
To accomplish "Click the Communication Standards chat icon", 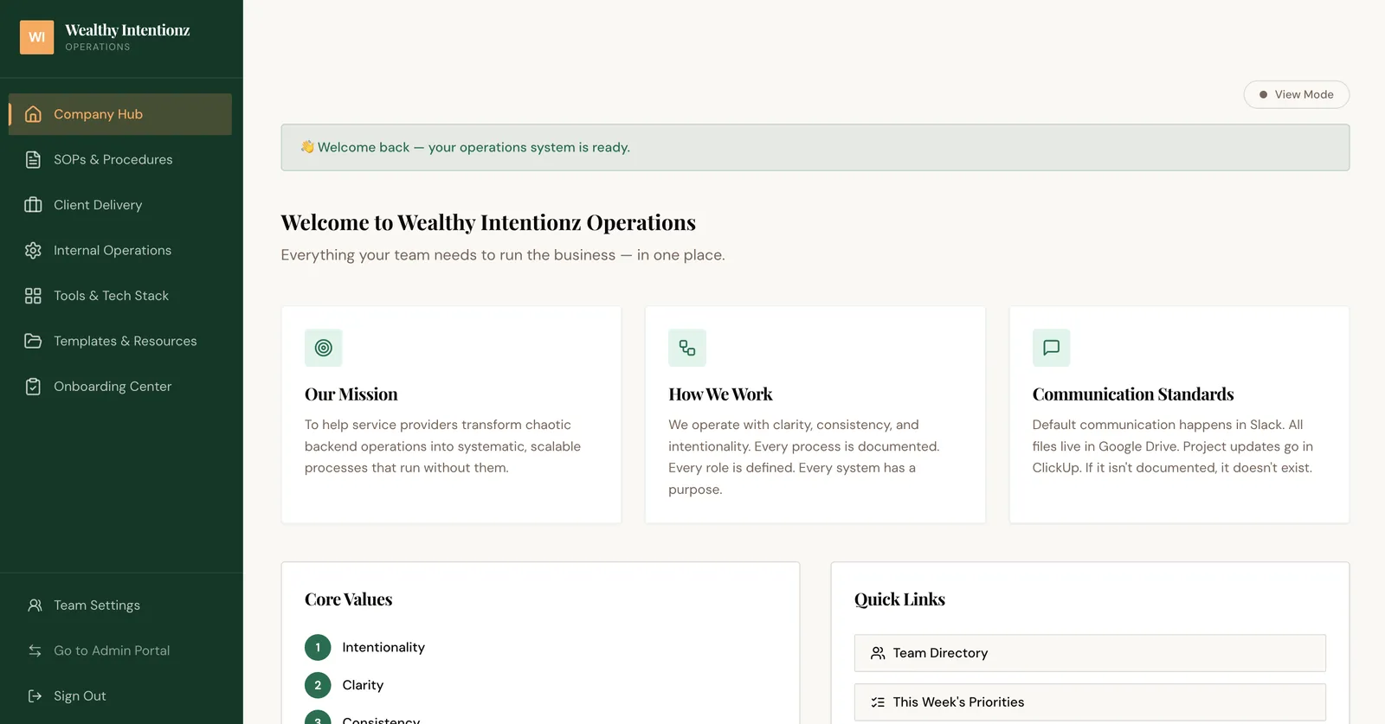I will click(1052, 348).
